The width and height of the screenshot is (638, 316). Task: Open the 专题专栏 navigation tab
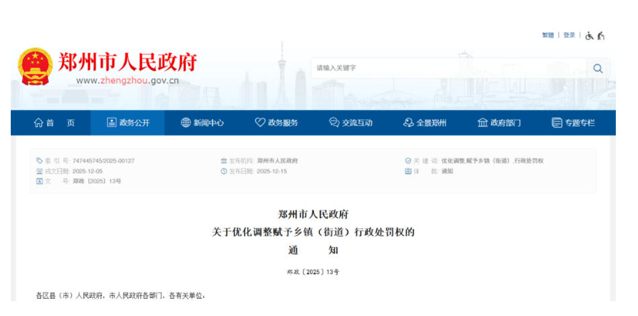point(573,122)
